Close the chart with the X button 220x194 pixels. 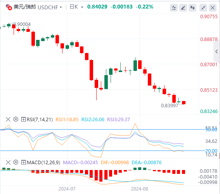coord(213,8)
